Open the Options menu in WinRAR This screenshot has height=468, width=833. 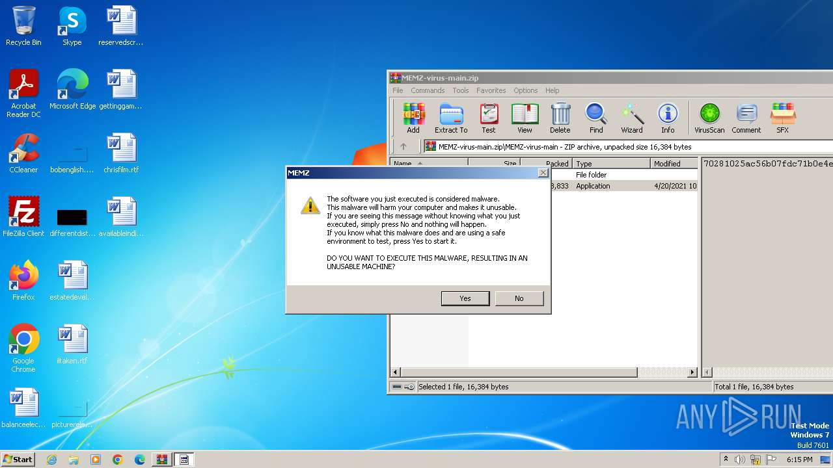click(525, 90)
